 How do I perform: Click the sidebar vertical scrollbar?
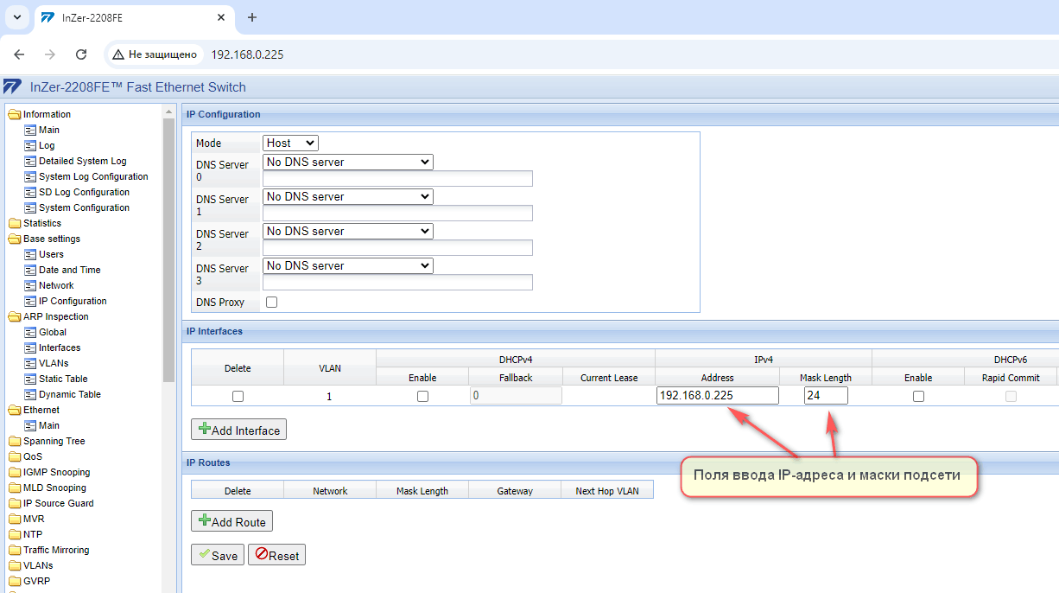169,251
